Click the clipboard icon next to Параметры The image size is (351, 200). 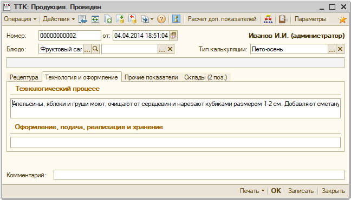283,19
